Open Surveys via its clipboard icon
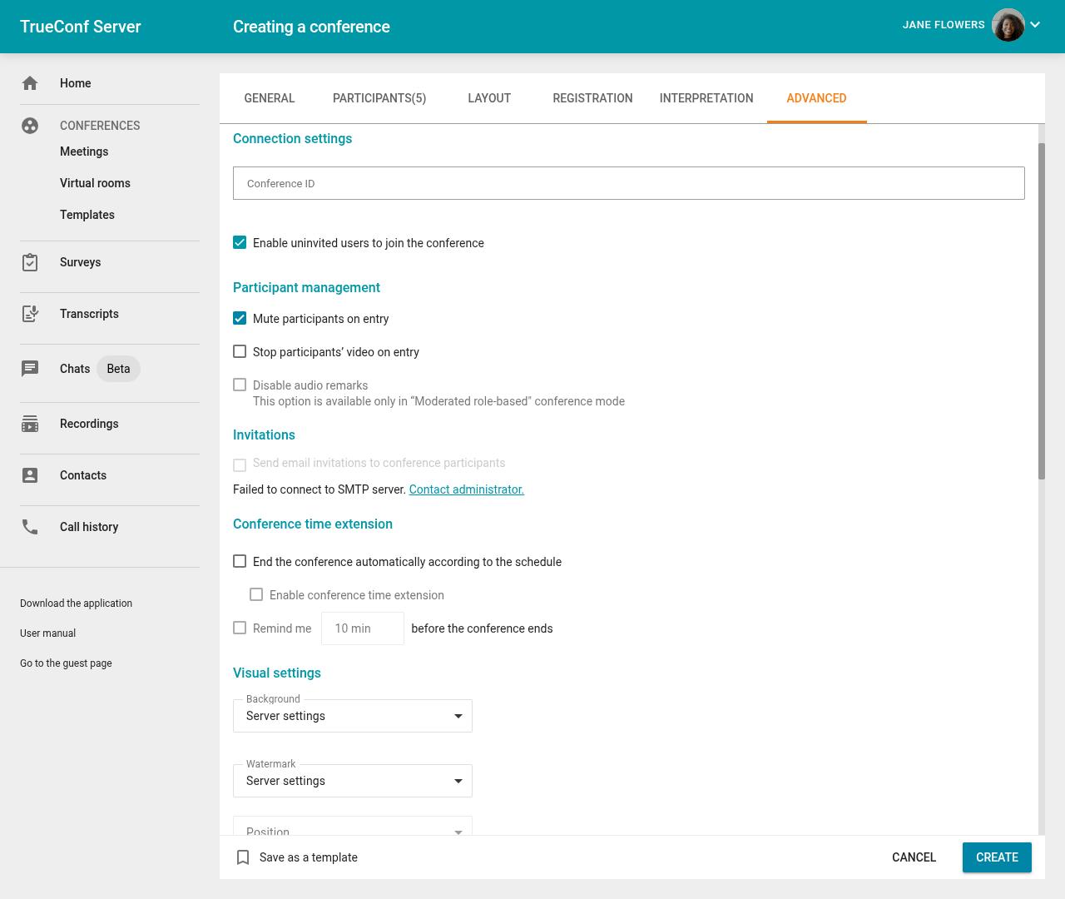The width and height of the screenshot is (1065, 899). pyautogui.click(x=30, y=262)
